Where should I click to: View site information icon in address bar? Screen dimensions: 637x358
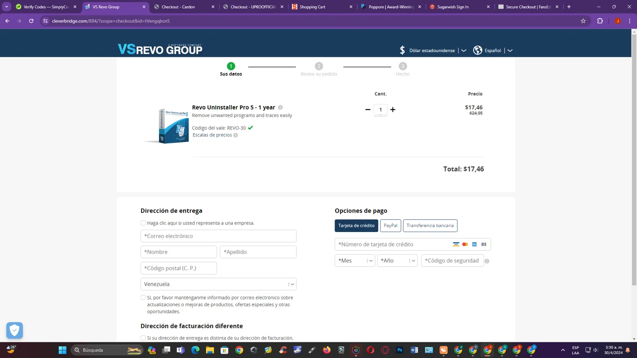(45, 21)
